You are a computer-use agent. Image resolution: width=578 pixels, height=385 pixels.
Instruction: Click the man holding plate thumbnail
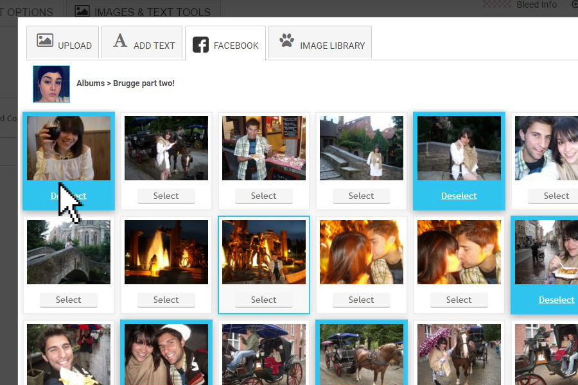pyautogui.click(x=264, y=148)
